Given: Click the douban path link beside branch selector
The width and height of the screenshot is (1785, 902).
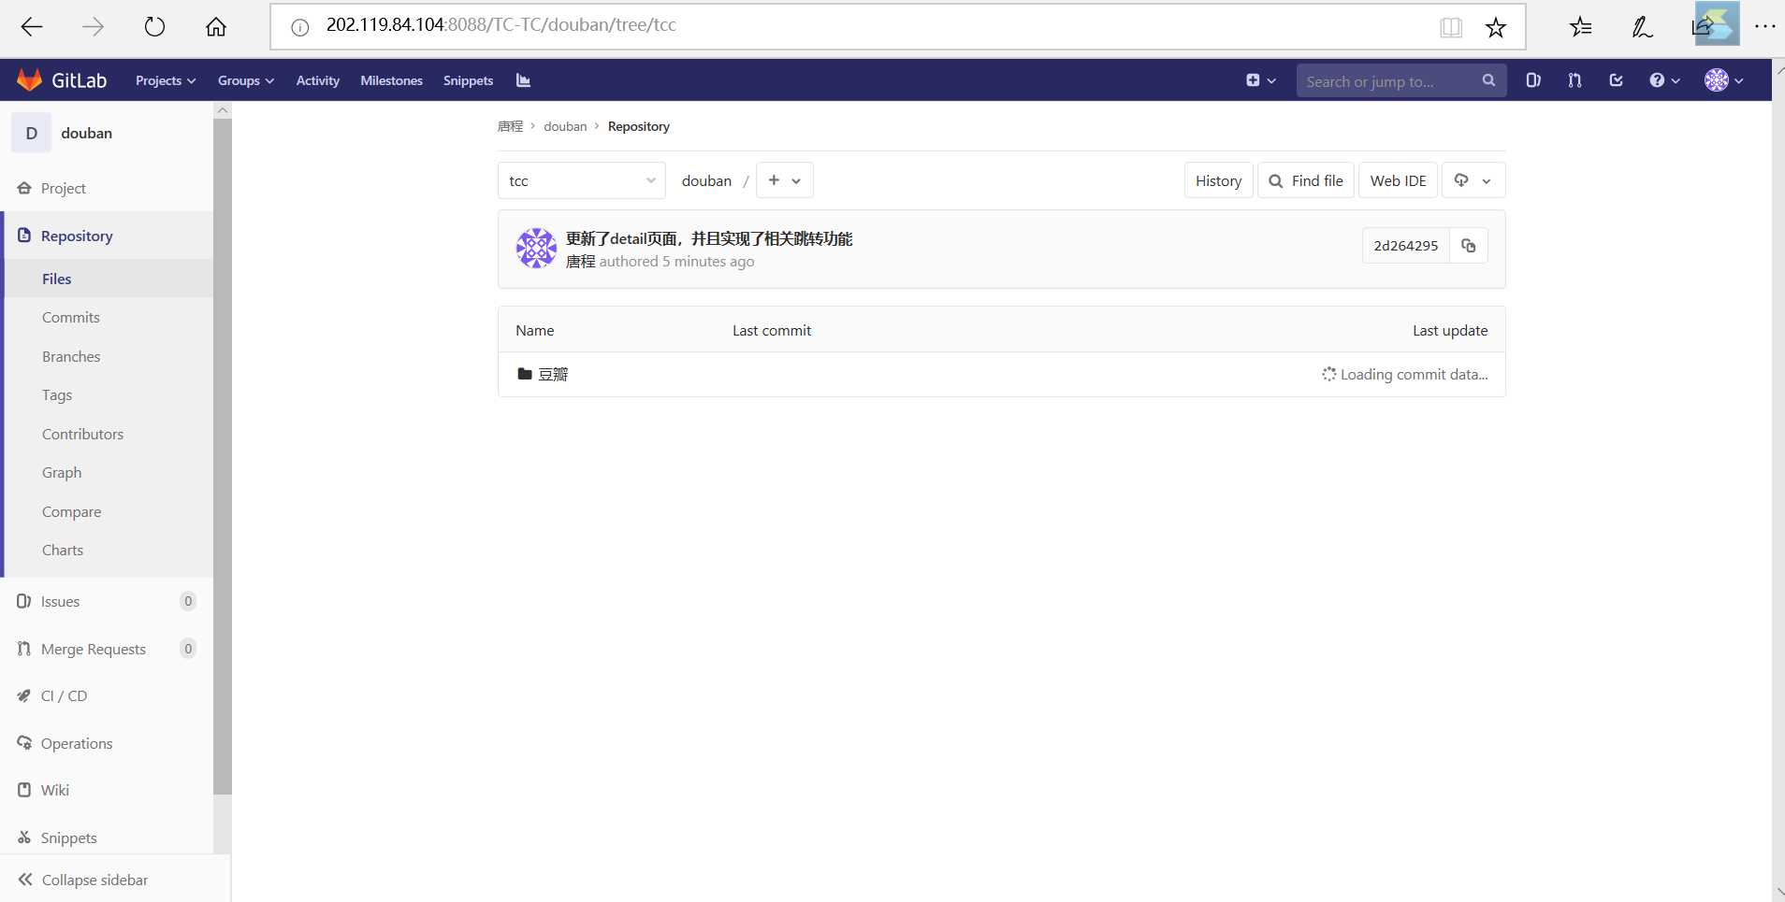Looking at the screenshot, I should 706,180.
